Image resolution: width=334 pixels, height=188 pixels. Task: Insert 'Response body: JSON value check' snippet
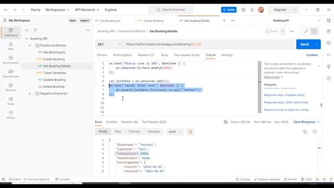[286, 102]
